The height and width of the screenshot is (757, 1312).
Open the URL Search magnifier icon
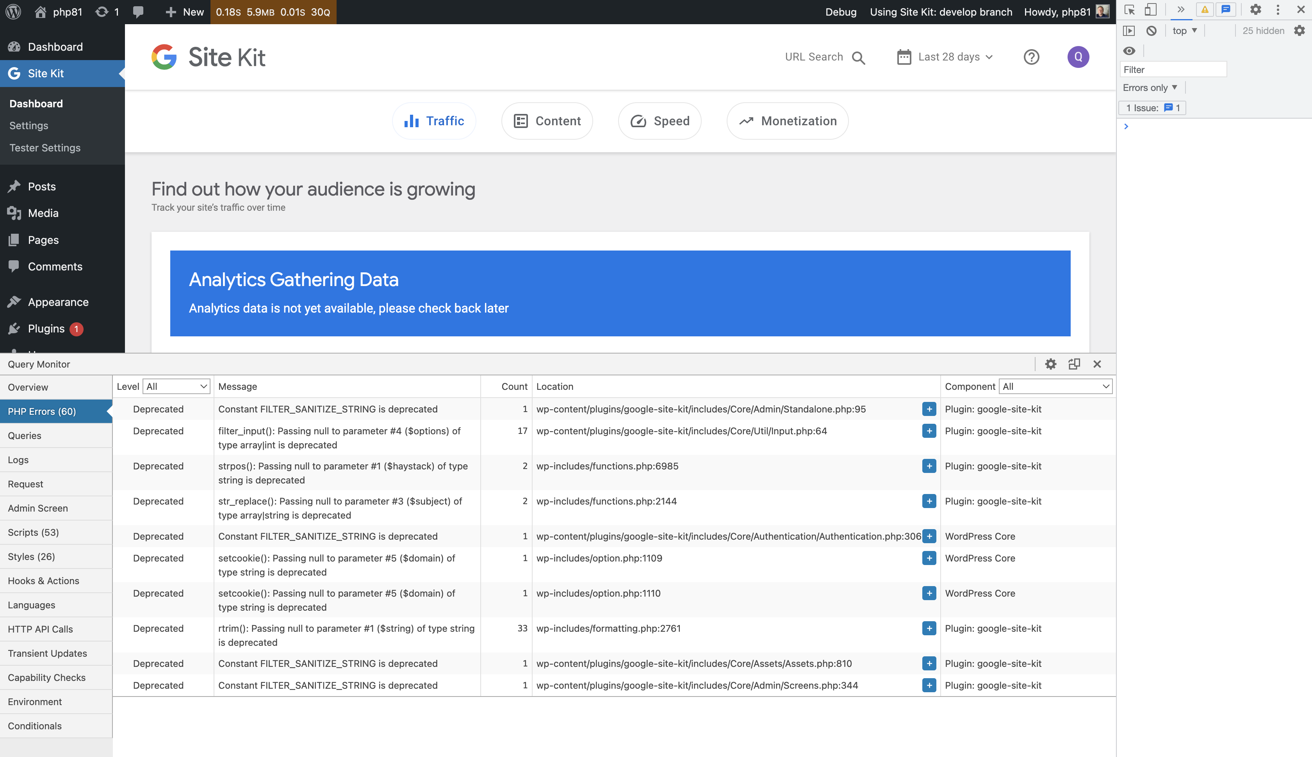(858, 57)
